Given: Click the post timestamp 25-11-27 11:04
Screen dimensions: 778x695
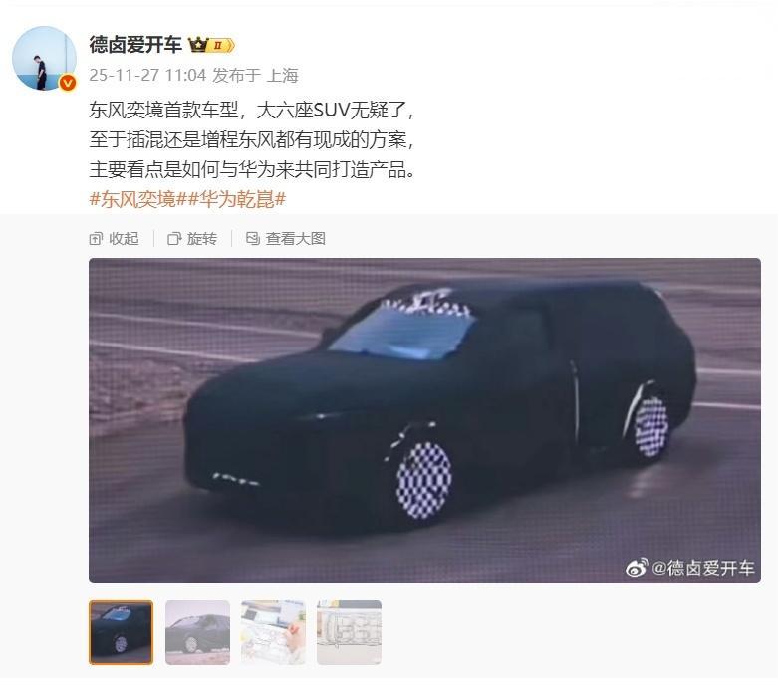Looking at the screenshot, I should pos(147,75).
